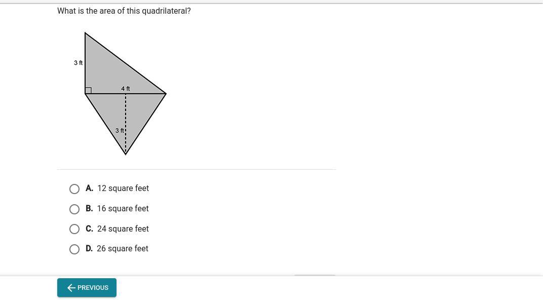The image size is (543, 300).
Task: Click the "24 square feet" answer text
Action: (123, 229)
